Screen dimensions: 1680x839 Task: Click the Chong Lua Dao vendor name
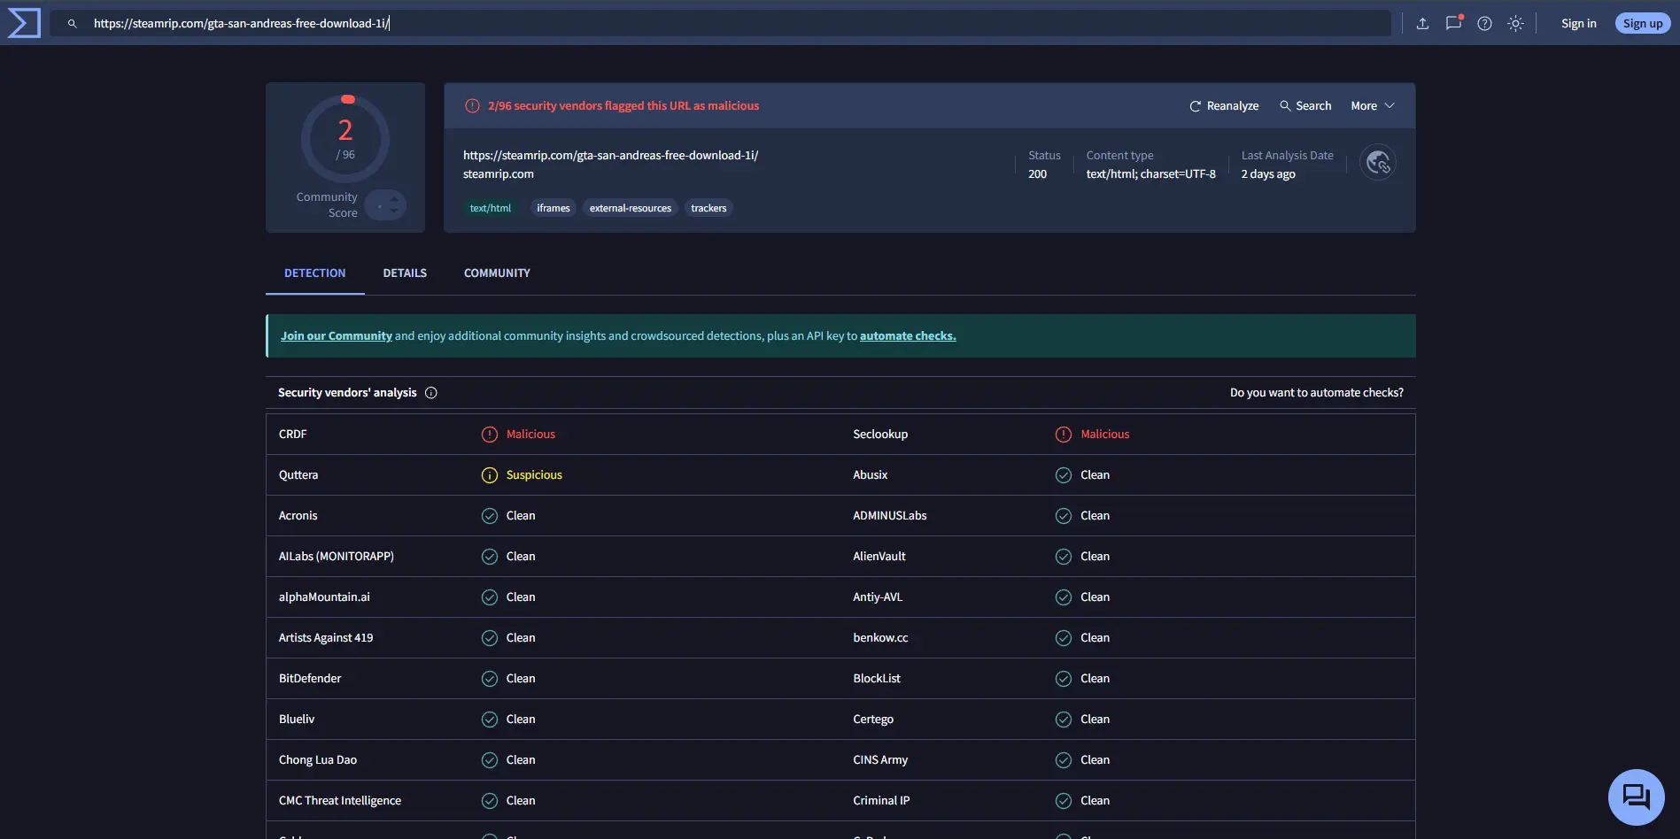click(x=318, y=760)
